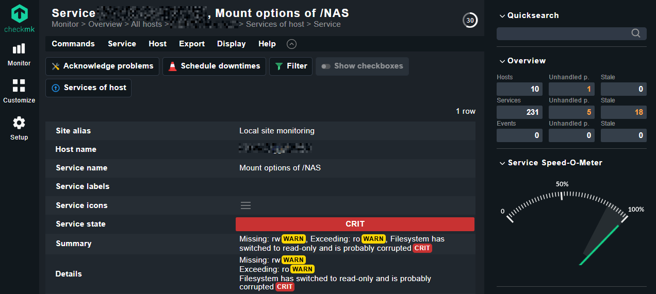
Task: Go to Services of host
Action: [x=89, y=88]
